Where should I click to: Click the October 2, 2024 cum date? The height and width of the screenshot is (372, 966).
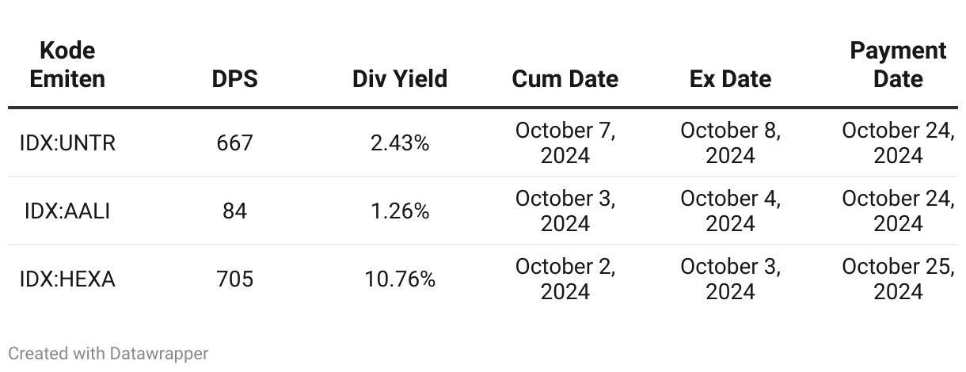[565, 279]
